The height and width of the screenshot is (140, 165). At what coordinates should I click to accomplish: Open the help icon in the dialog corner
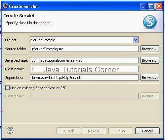click(x=10, y=130)
